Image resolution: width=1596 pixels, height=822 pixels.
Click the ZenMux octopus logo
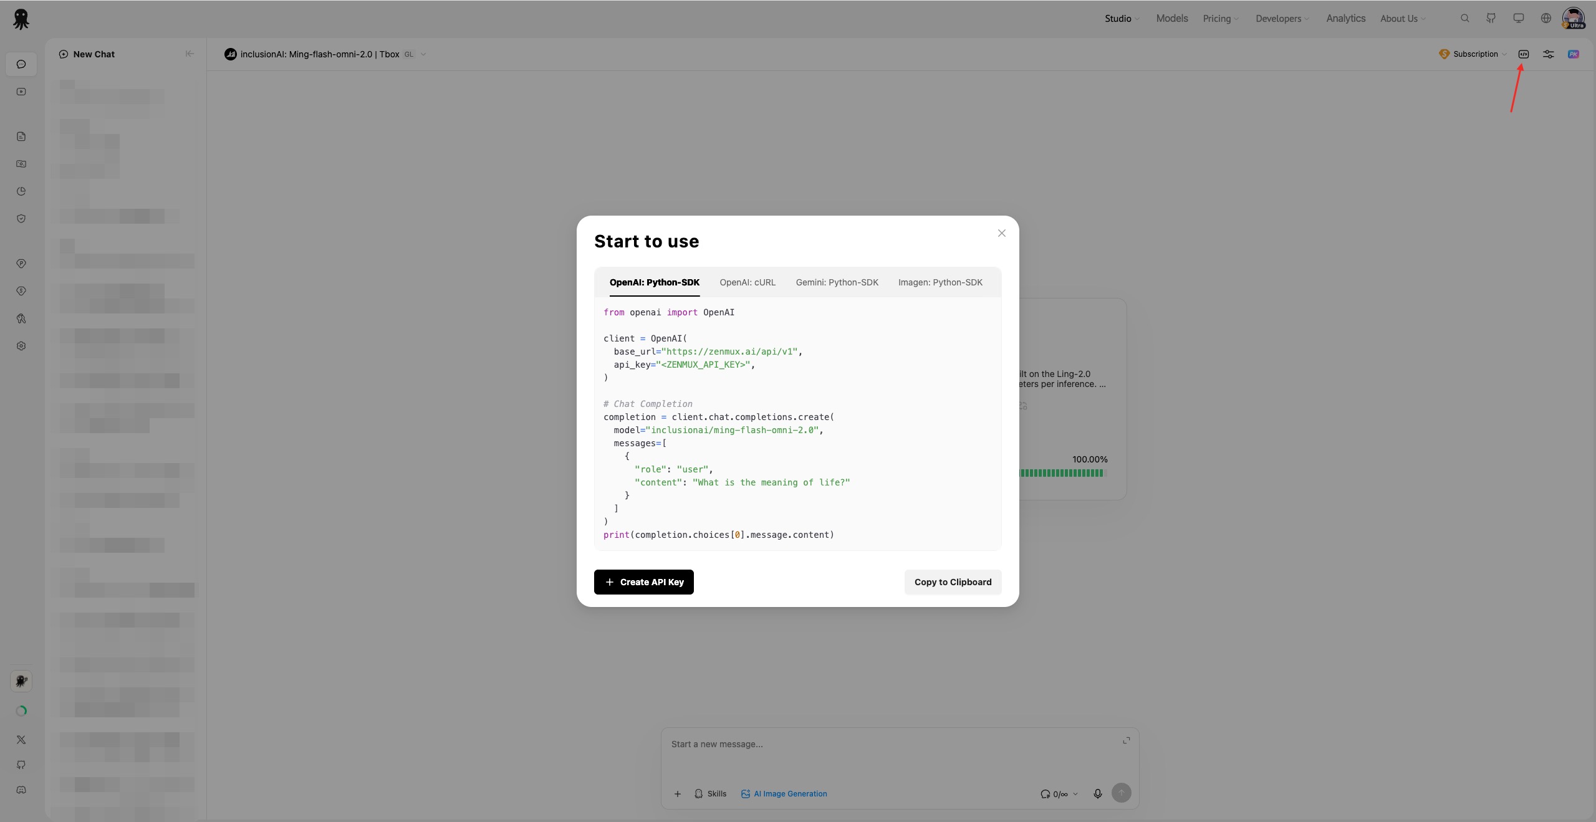coord(21,19)
